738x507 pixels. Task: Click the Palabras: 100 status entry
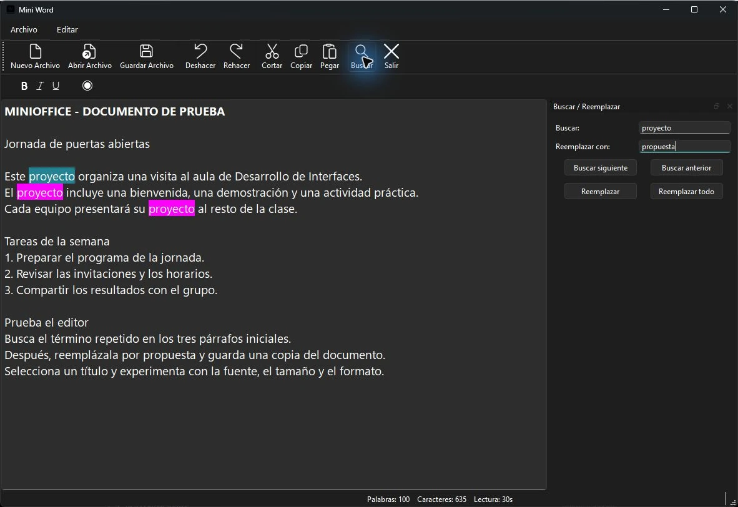pyautogui.click(x=388, y=500)
